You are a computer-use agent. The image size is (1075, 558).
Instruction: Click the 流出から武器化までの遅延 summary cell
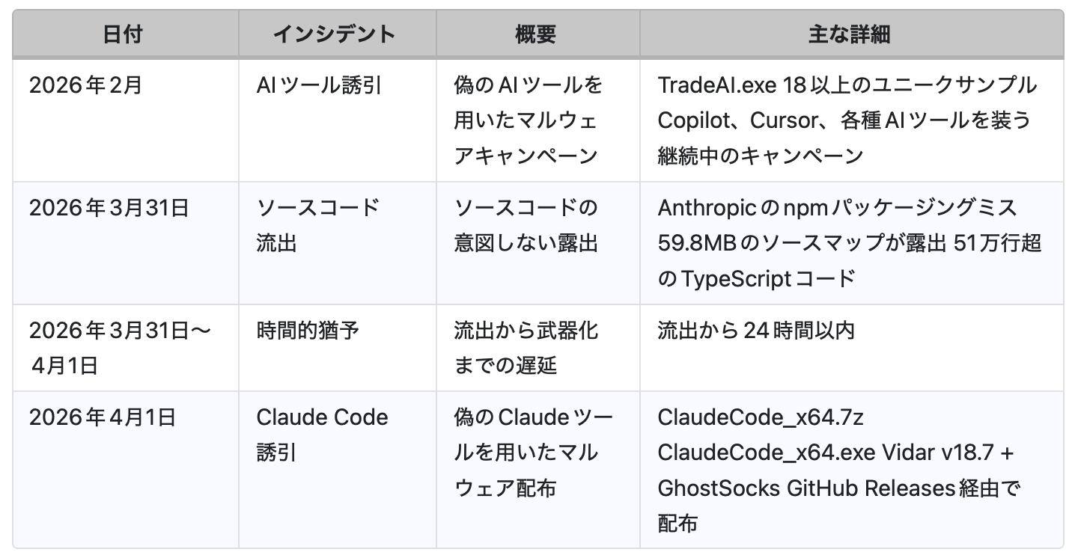pyautogui.click(x=526, y=347)
